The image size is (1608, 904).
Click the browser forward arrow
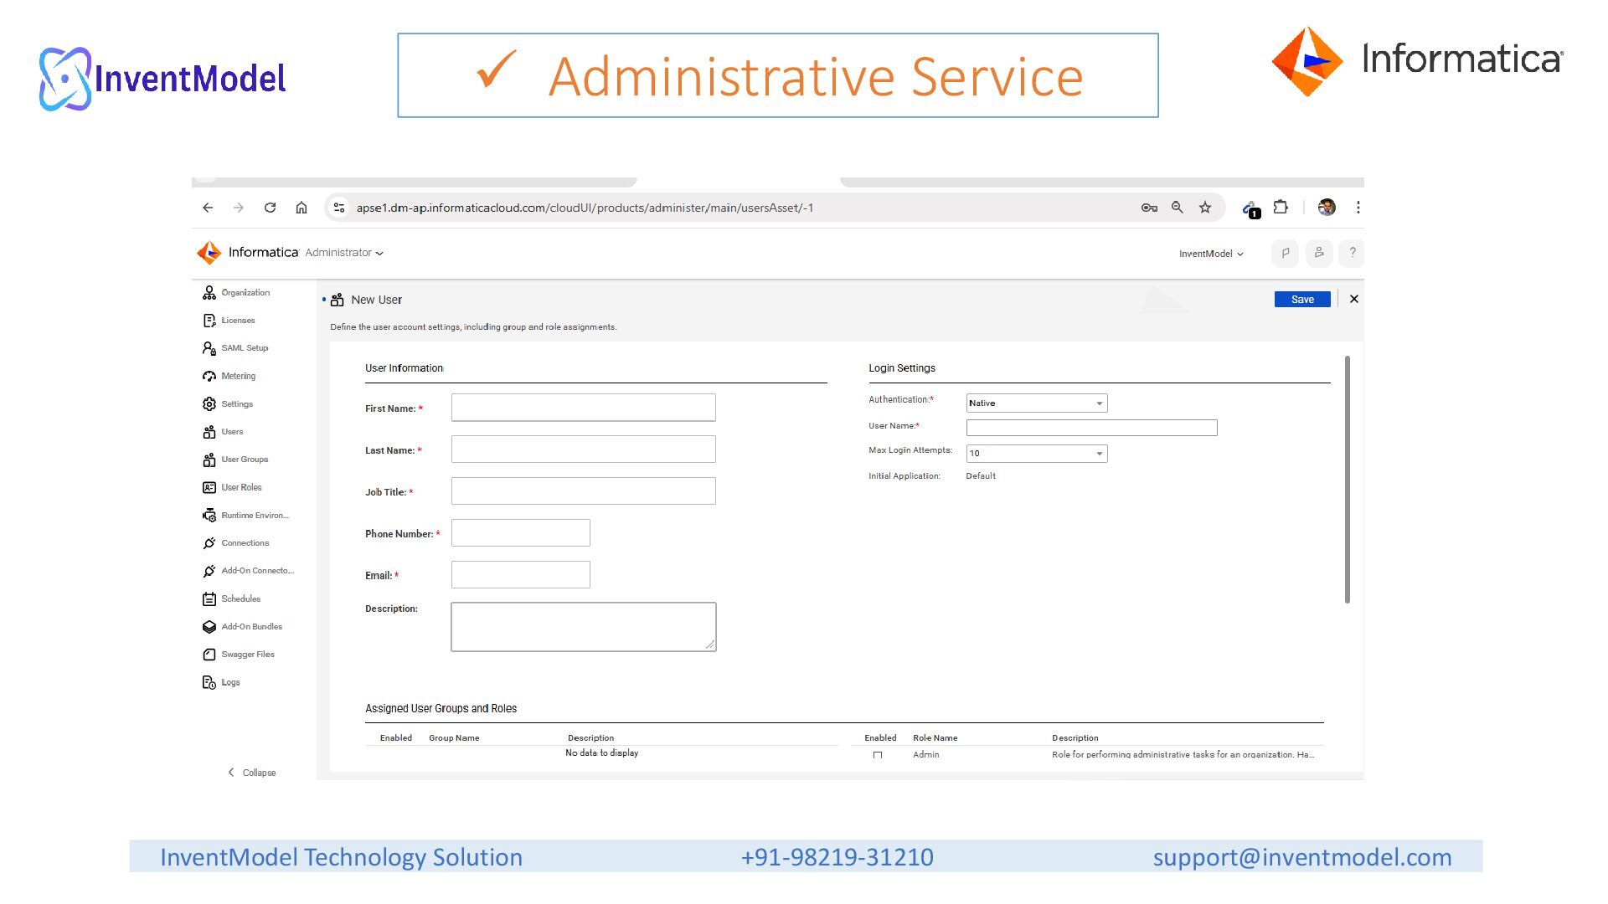point(239,208)
